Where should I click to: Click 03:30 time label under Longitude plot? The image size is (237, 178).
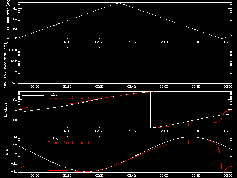point(228,131)
